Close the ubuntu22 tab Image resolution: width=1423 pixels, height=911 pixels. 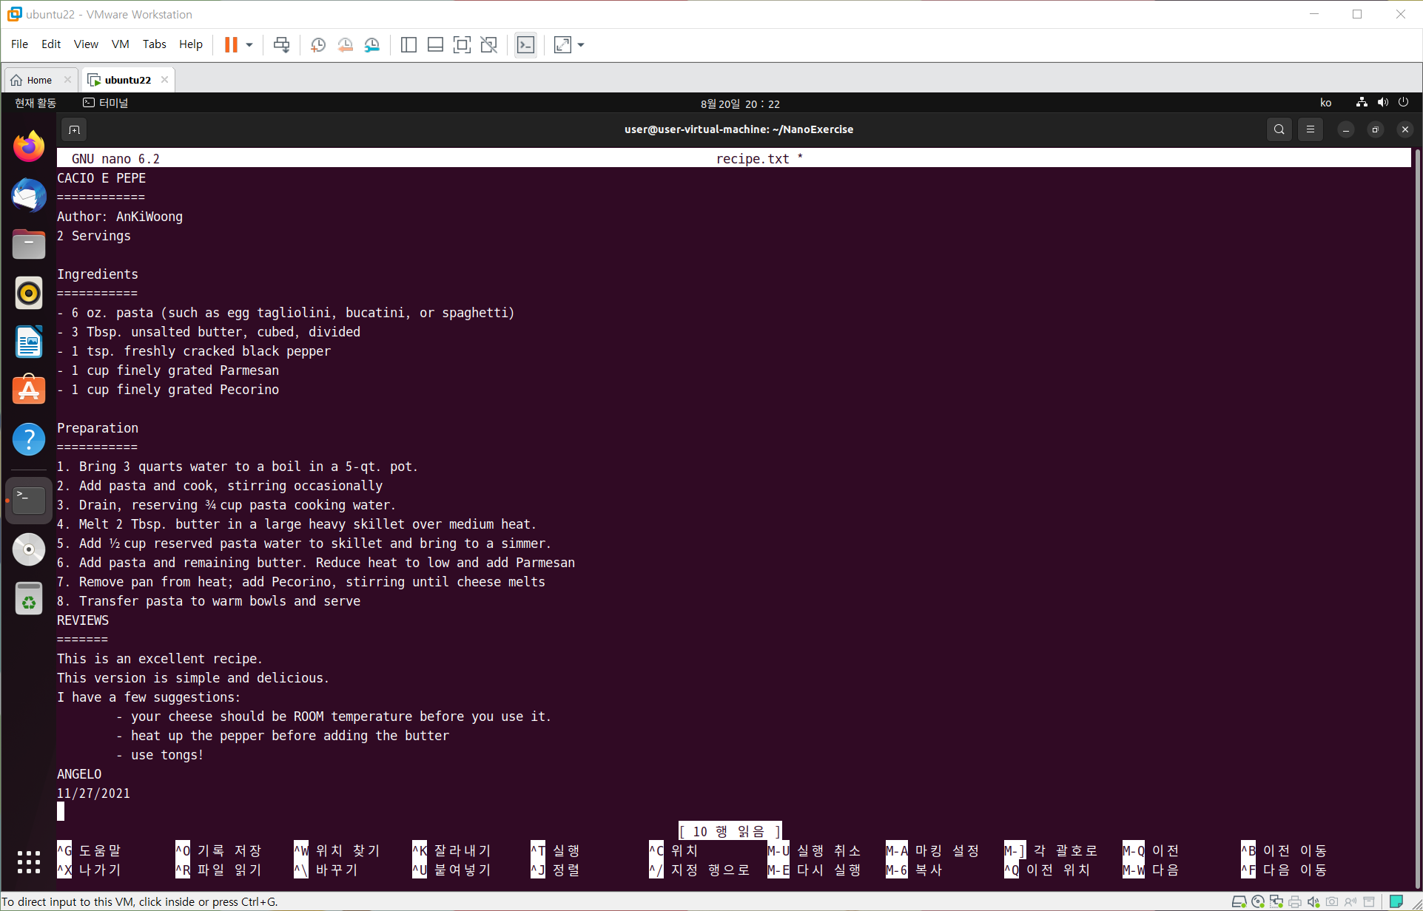pos(164,80)
